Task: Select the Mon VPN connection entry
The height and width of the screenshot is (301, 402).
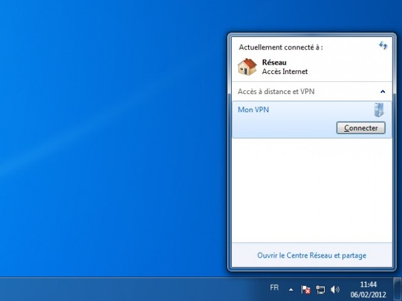Action: [312, 120]
